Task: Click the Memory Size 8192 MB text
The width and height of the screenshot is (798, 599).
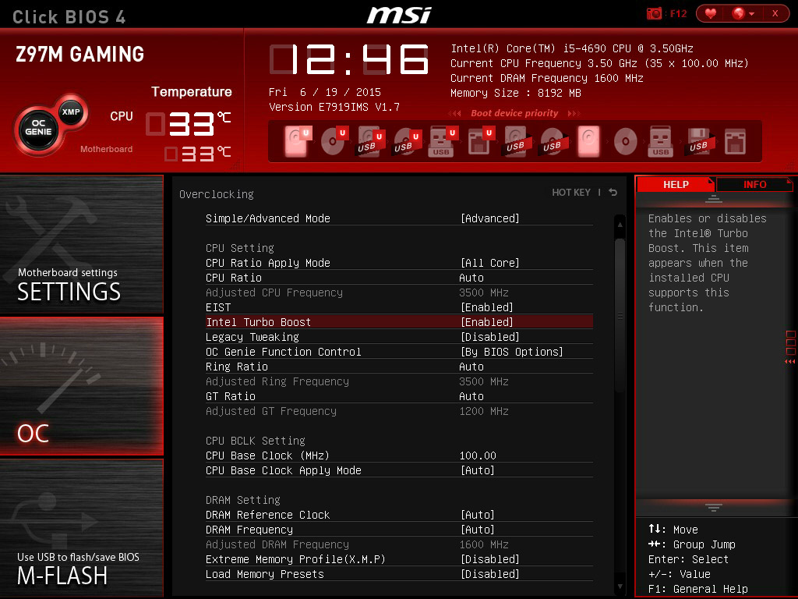Action: [x=516, y=94]
